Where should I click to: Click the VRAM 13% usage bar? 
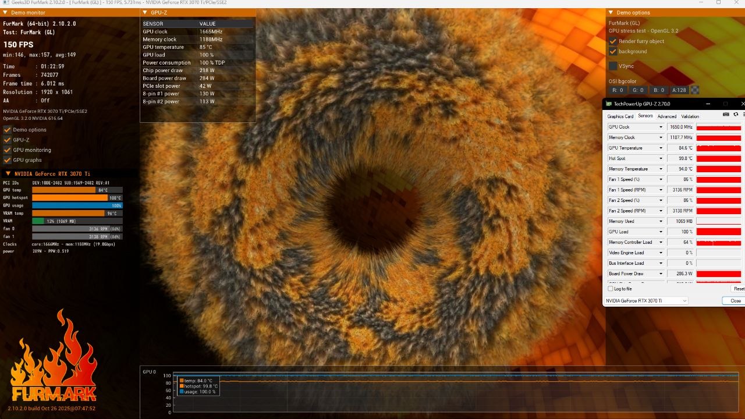[77, 221]
